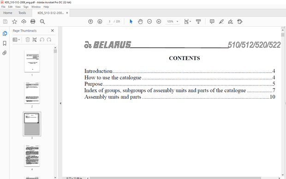Select the KDS_510-512 document tab

pos(51,13)
